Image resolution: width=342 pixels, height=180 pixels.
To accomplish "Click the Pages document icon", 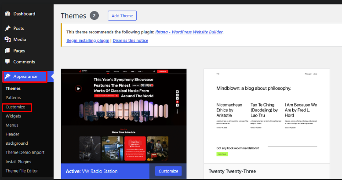I will [x=7, y=51].
